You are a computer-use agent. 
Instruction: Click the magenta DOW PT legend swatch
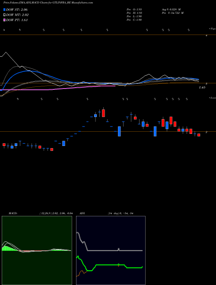point(4,20)
